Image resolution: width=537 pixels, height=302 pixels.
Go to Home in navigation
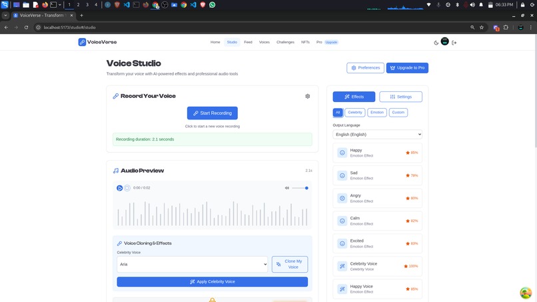[215, 42]
